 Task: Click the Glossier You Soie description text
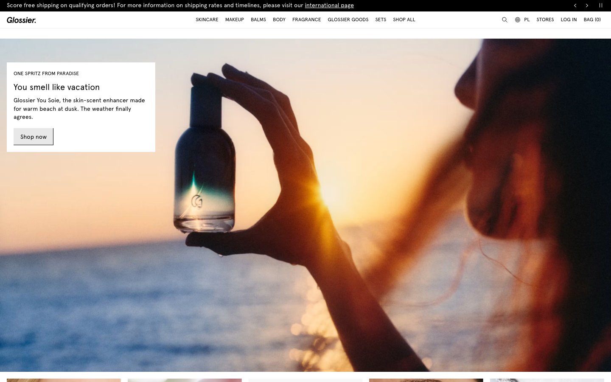pyautogui.click(x=79, y=109)
